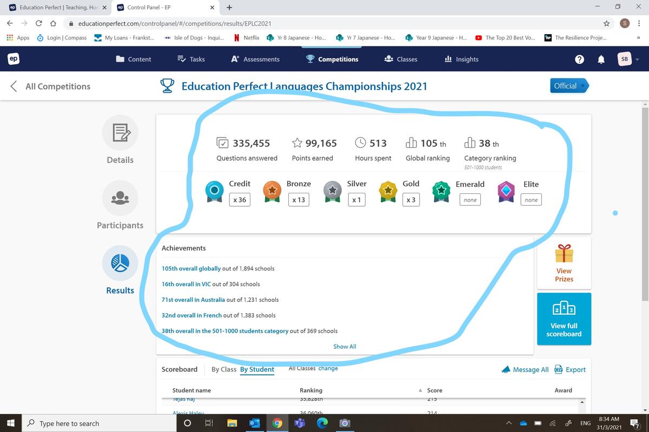
Task: Click the Elite medal icon
Action: 506,192
